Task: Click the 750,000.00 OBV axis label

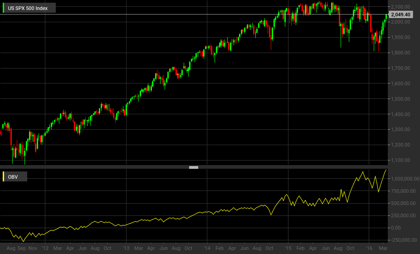Action: click(403, 191)
